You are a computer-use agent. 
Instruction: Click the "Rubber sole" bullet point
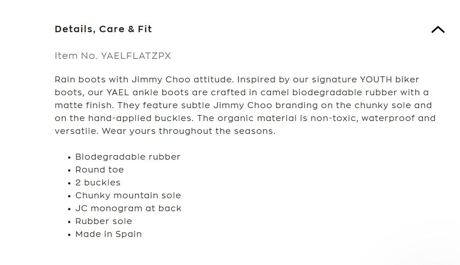pyautogui.click(x=103, y=221)
